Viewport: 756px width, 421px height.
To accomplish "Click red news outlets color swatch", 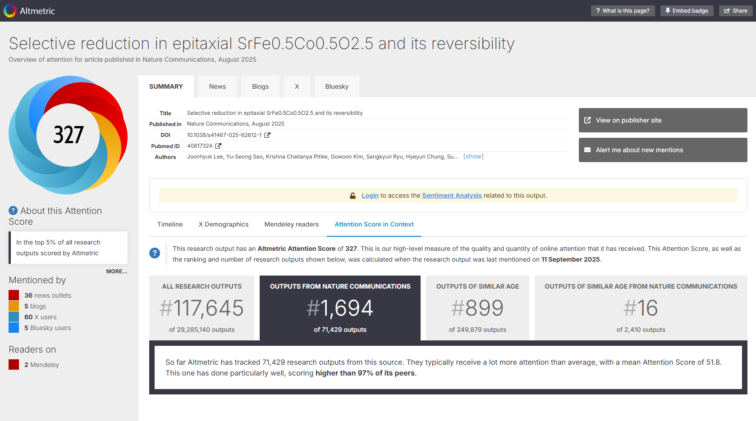I will pos(14,295).
